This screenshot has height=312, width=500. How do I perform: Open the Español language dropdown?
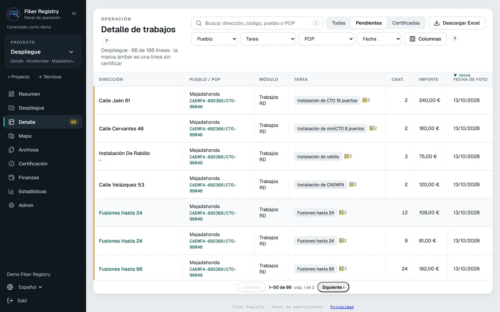(x=30, y=287)
